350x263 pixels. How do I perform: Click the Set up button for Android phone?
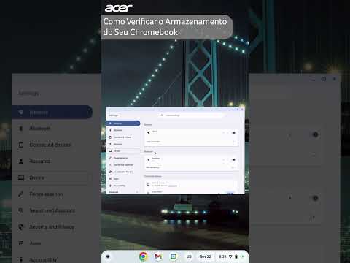point(230,193)
